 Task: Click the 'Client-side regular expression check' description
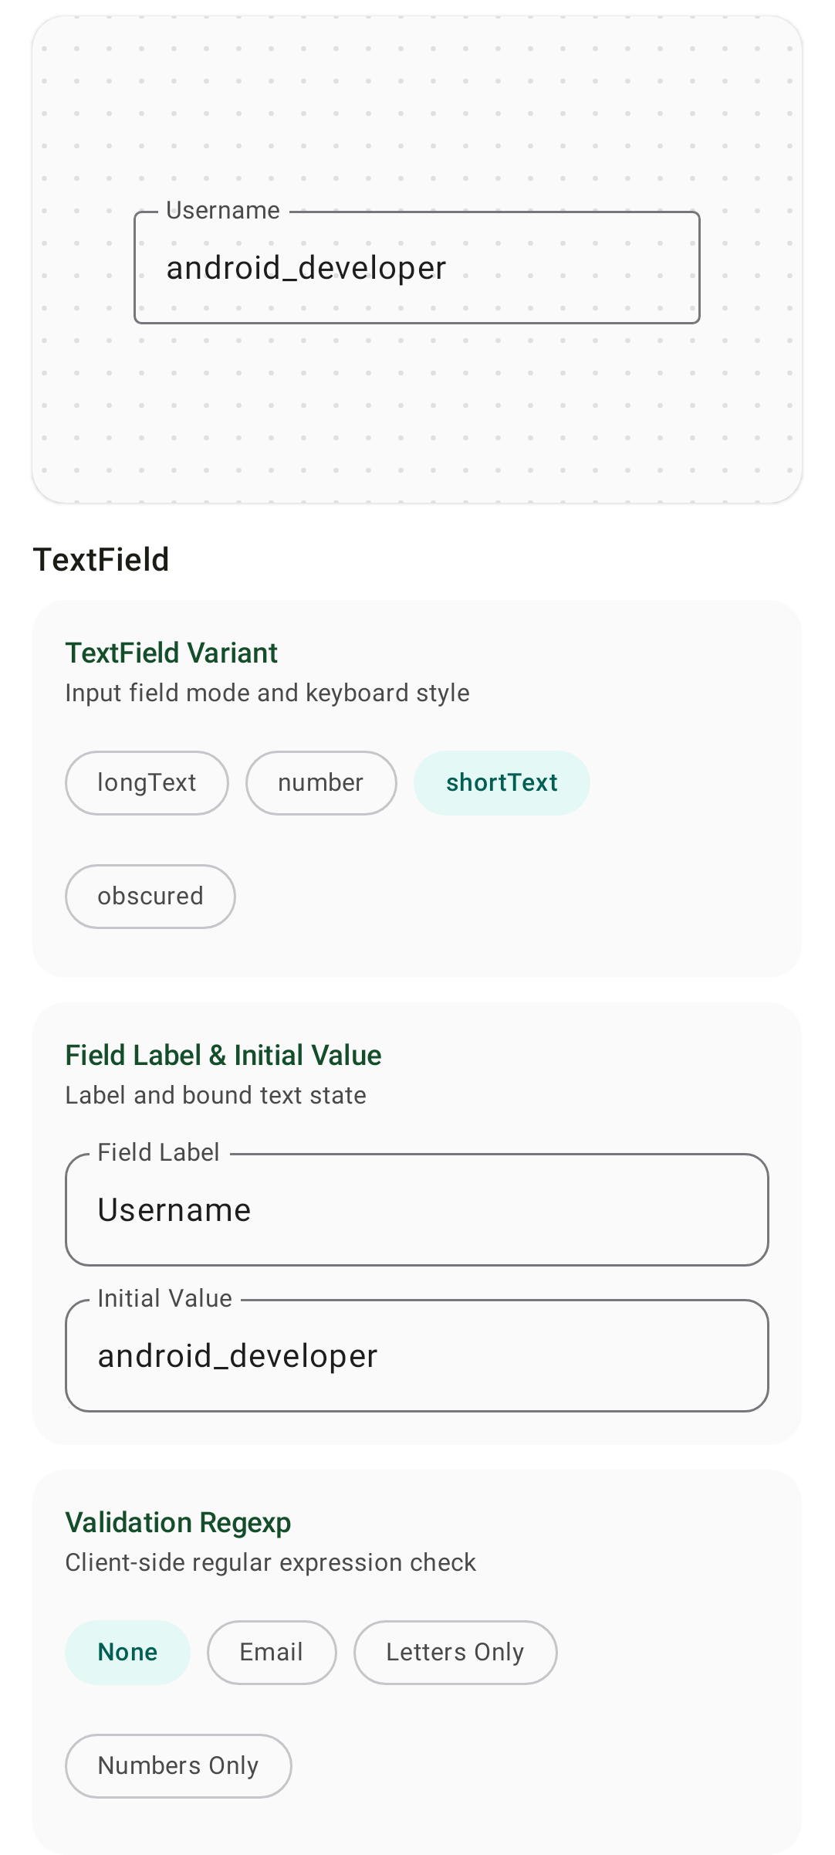[x=271, y=1562]
